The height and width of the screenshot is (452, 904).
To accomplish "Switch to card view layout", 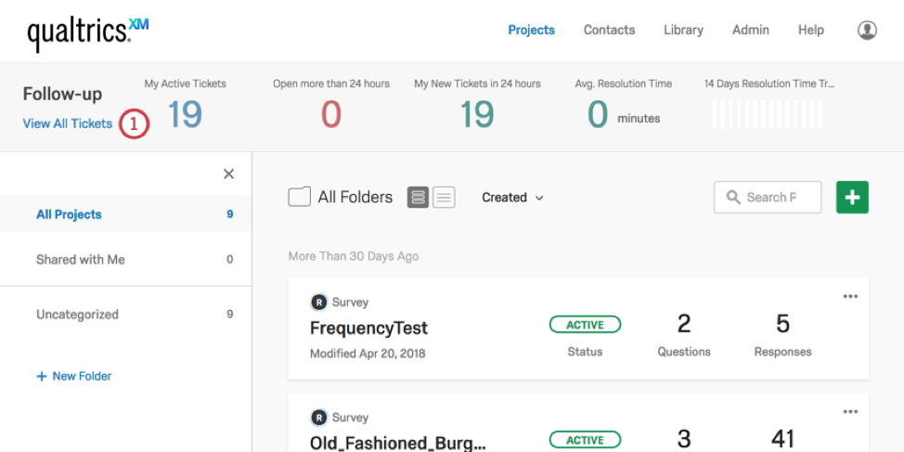I will (418, 198).
